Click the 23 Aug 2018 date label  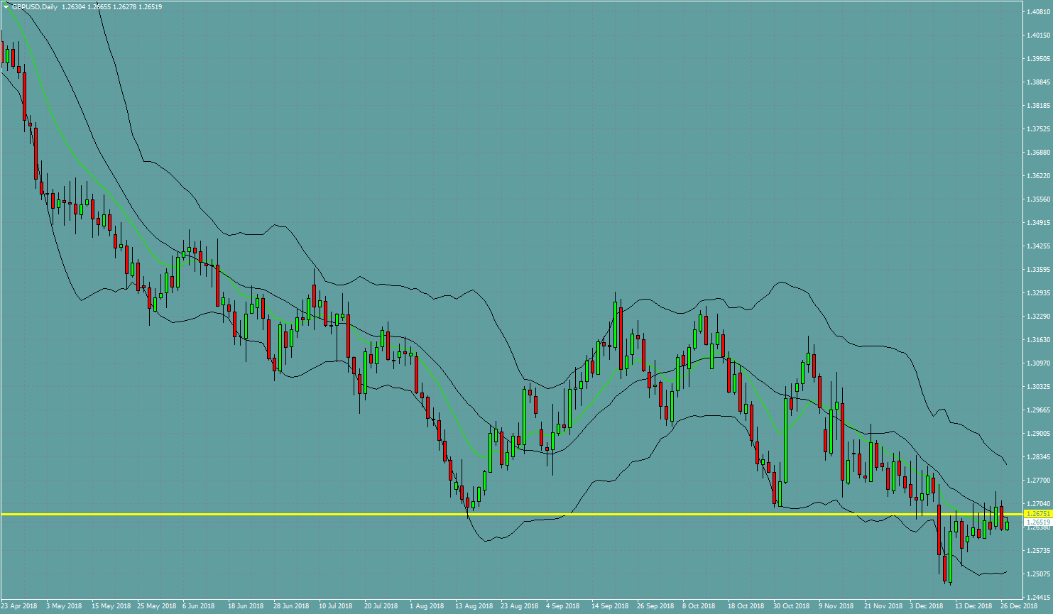pos(519,606)
